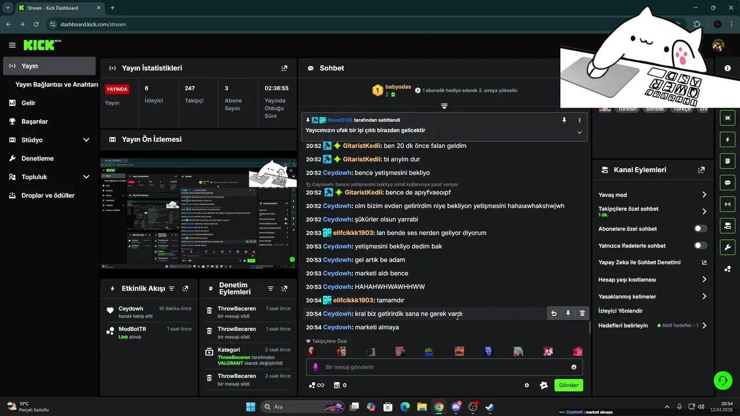Open the hamburger menu beside the Kick logo
The height and width of the screenshot is (416, 740).
12,45
